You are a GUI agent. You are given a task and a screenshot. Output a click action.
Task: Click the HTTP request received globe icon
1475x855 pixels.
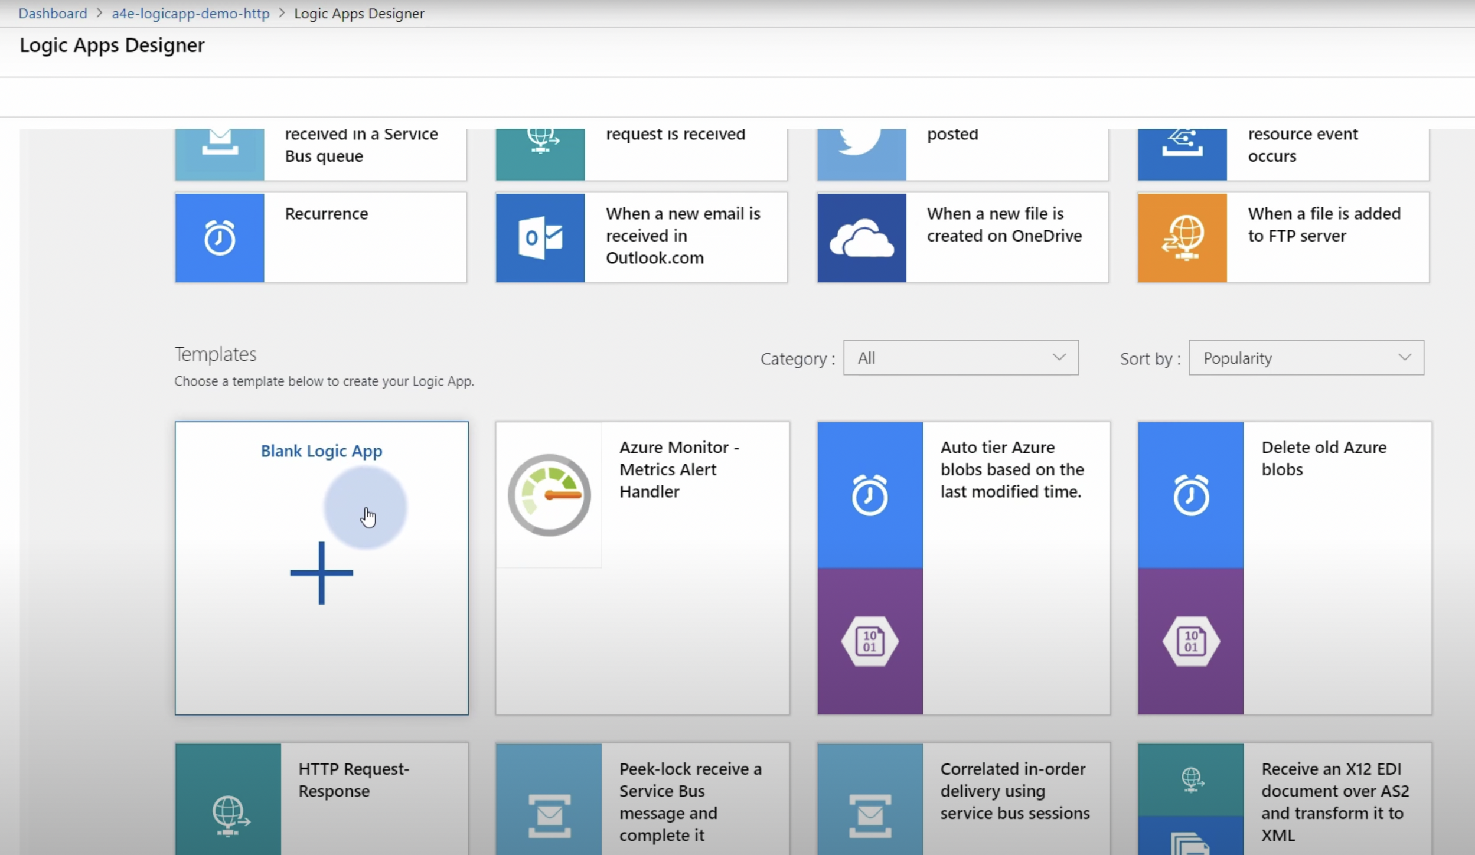(540, 154)
